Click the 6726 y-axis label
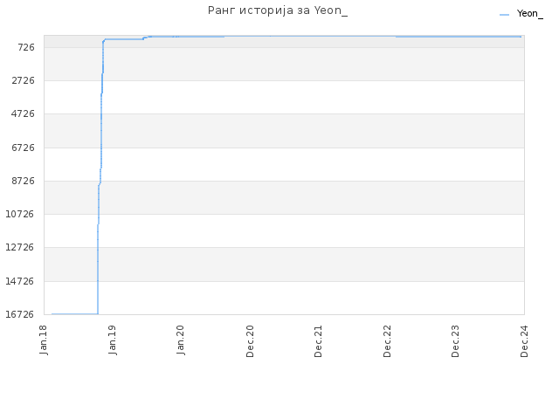This screenshot has width=559, height=419. pyautogui.click(x=24, y=148)
